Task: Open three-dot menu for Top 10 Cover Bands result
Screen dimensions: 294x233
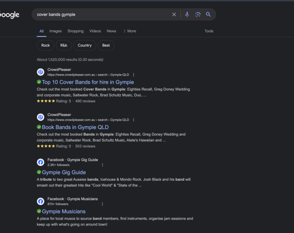Action: click(134, 75)
